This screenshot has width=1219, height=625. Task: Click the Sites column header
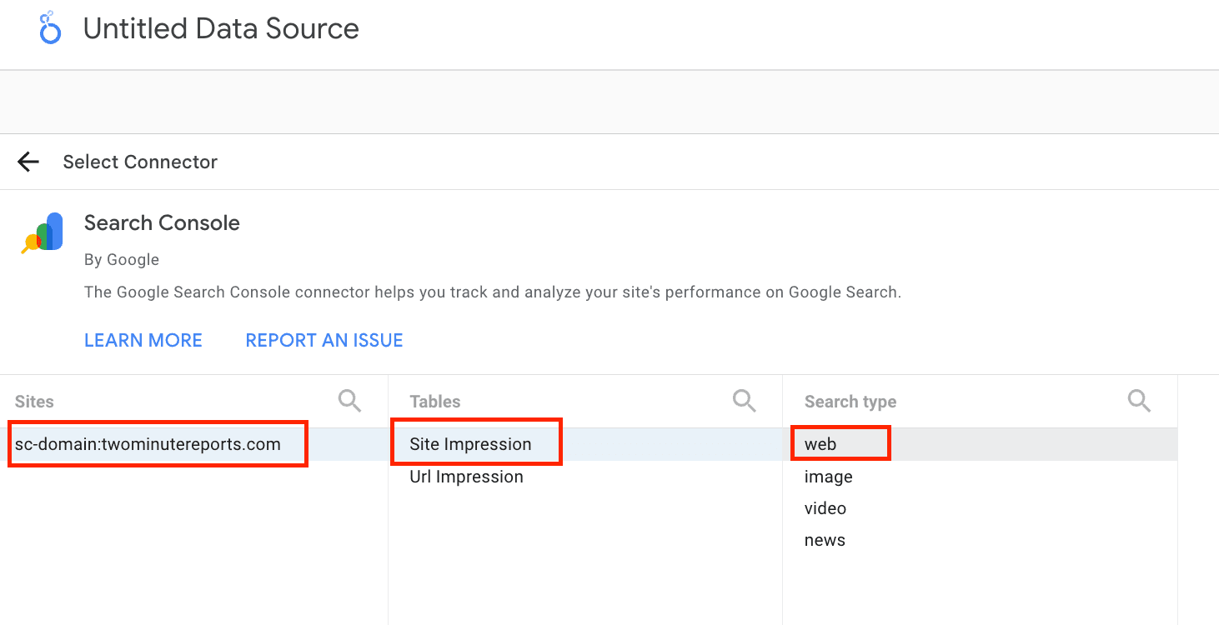[34, 401]
